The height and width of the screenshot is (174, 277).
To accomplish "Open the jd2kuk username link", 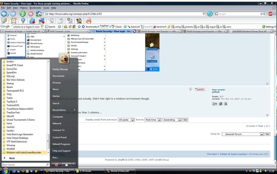I will click(x=216, y=92).
